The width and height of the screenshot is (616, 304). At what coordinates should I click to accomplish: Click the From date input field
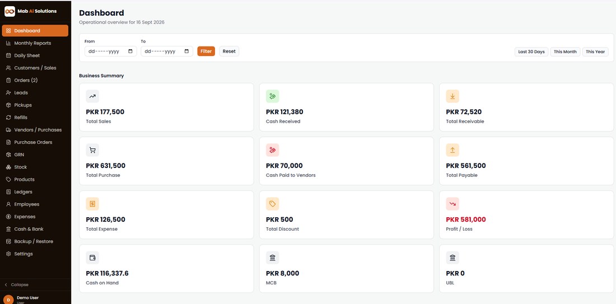point(111,52)
